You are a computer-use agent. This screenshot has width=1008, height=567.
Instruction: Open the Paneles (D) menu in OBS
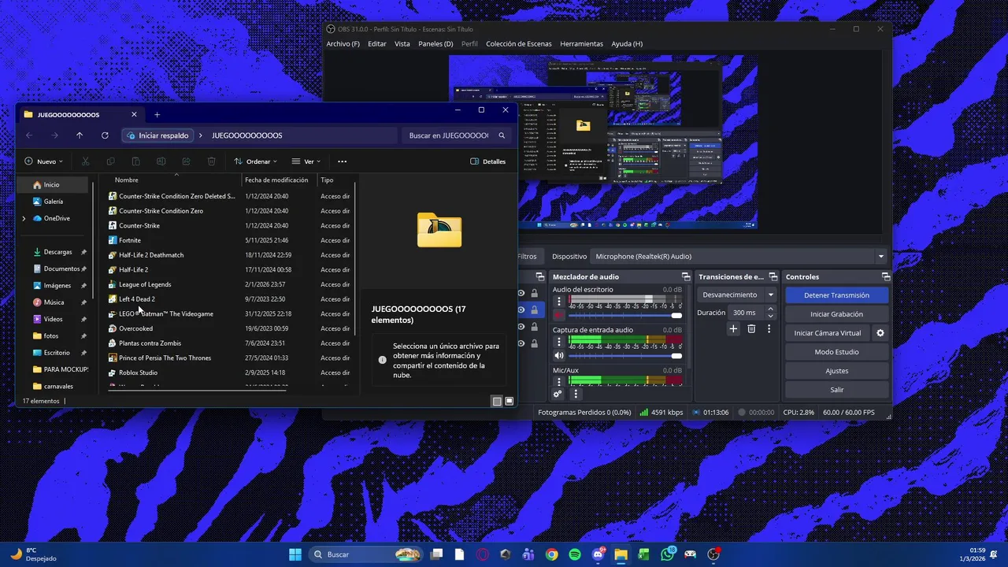435,44
